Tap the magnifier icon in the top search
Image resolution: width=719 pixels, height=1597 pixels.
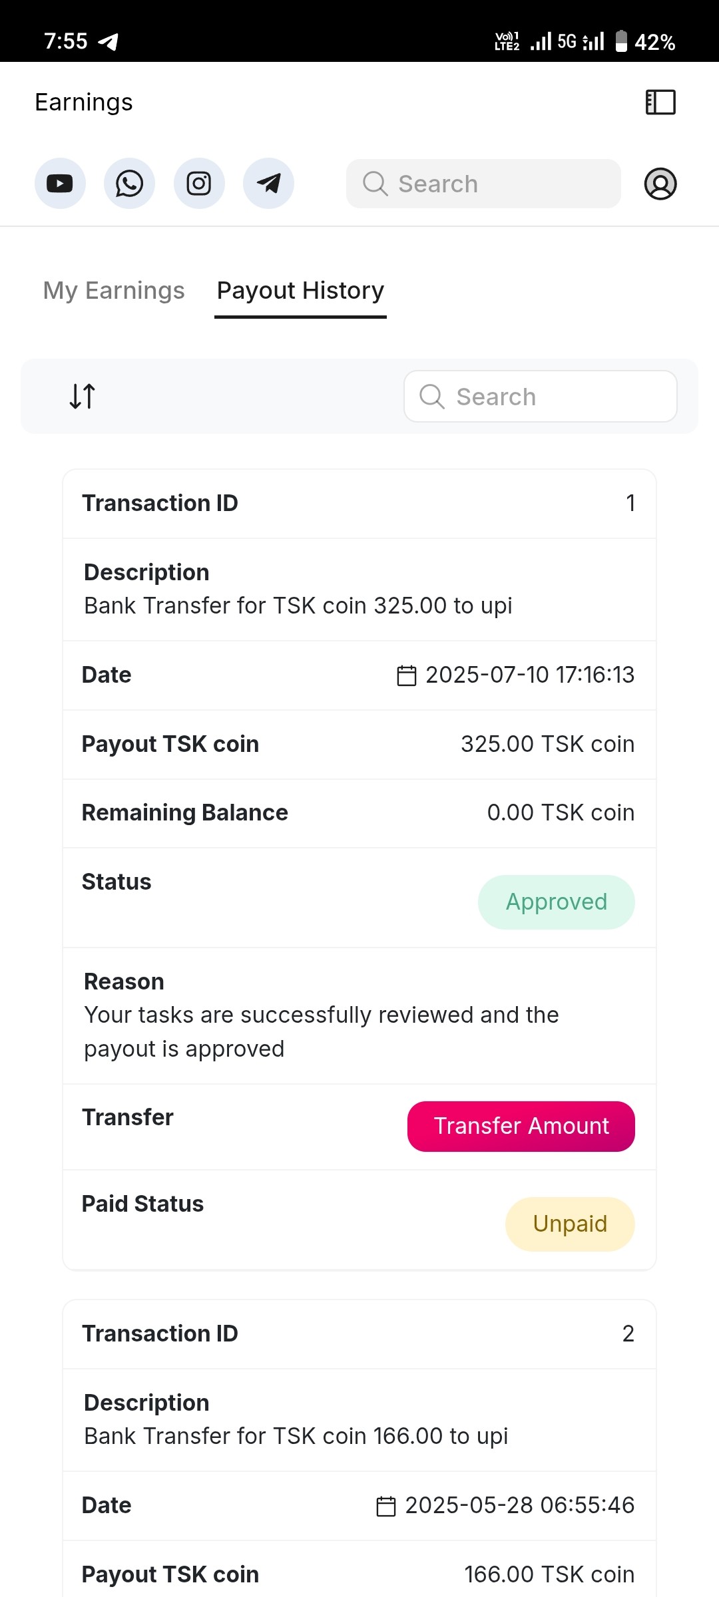375,184
